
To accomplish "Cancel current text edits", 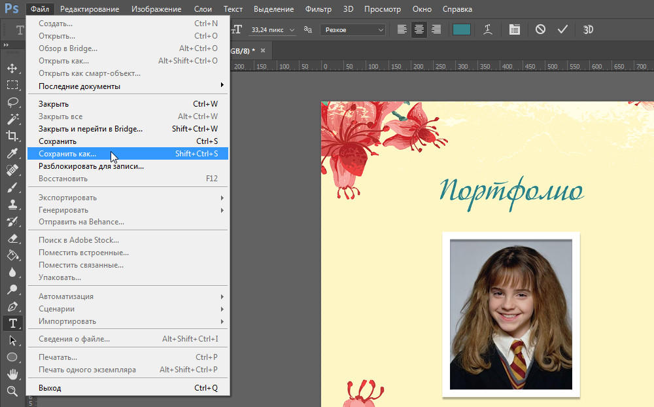I will coord(540,29).
